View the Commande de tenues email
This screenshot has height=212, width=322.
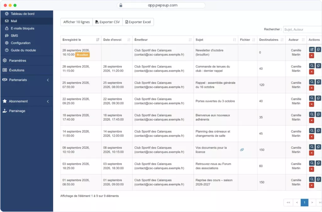pos(312,66)
